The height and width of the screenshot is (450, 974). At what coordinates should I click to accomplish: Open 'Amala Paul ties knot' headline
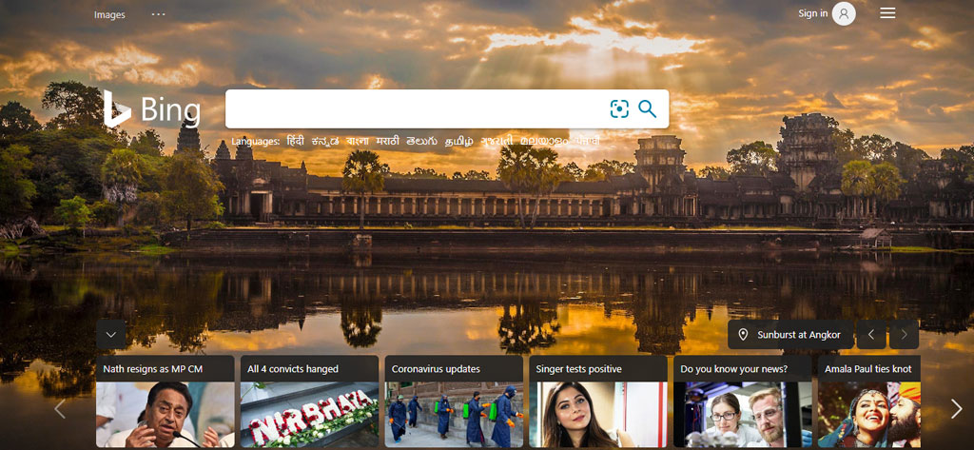tap(867, 368)
